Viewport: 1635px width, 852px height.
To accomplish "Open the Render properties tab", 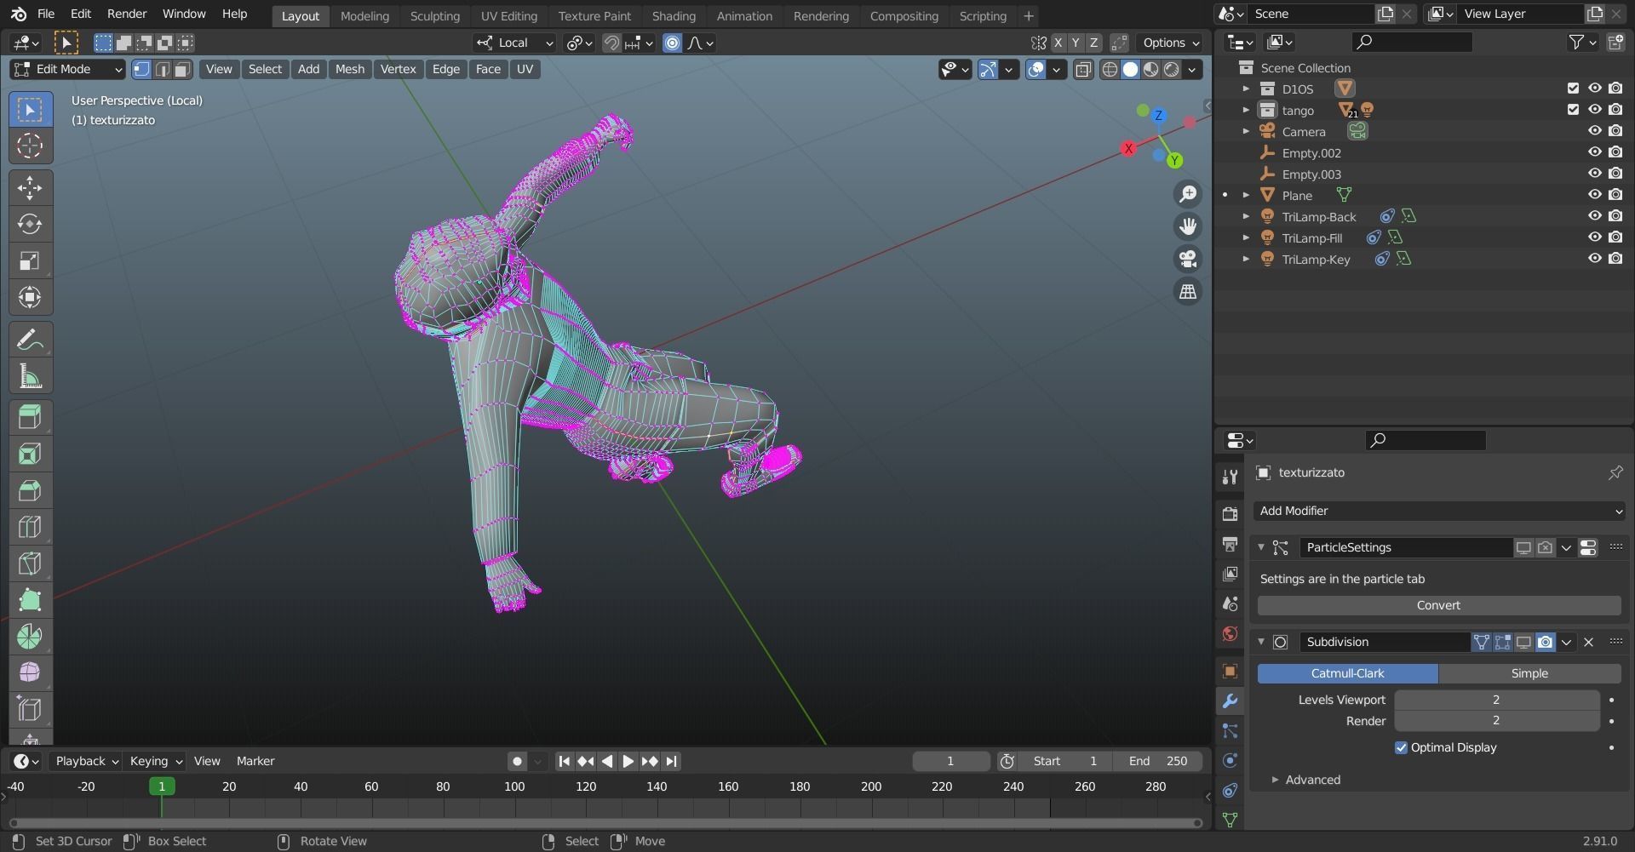I will coord(1230,513).
